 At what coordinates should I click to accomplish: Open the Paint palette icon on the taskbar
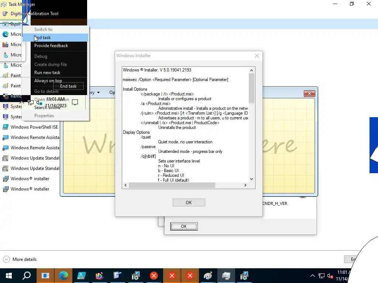click(208, 276)
